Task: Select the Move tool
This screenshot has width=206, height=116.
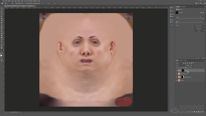Action: pos(2,8)
